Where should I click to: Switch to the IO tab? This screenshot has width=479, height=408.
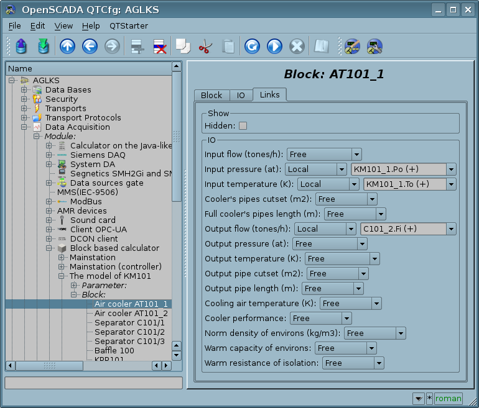coord(241,95)
